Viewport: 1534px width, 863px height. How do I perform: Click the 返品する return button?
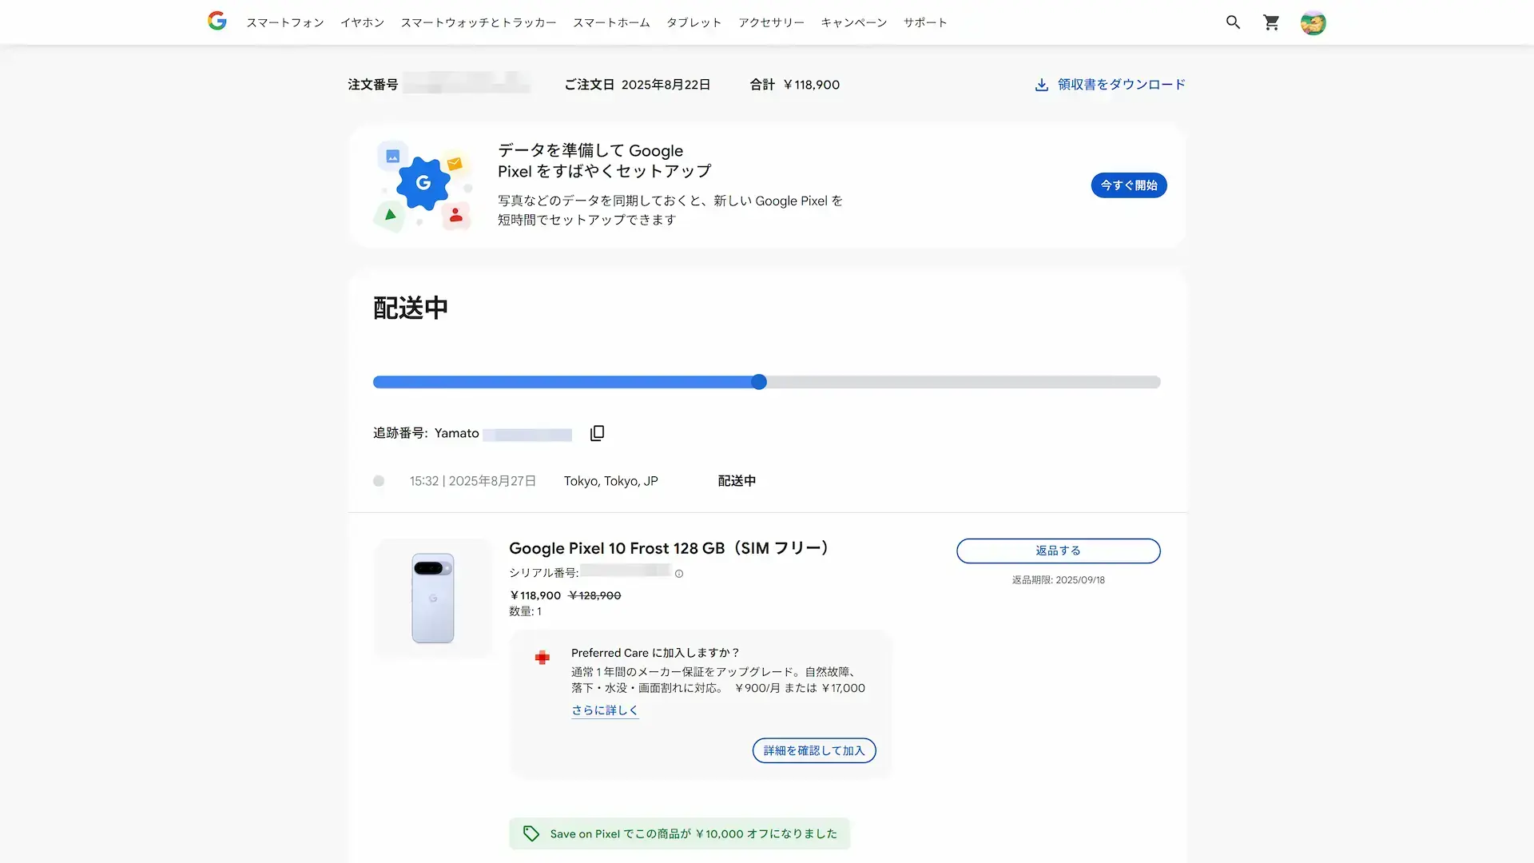tap(1058, 551)
